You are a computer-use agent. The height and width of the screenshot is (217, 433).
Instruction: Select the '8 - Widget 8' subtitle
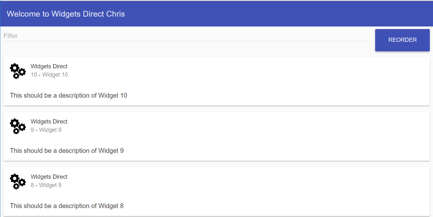(x=46, y=185)
